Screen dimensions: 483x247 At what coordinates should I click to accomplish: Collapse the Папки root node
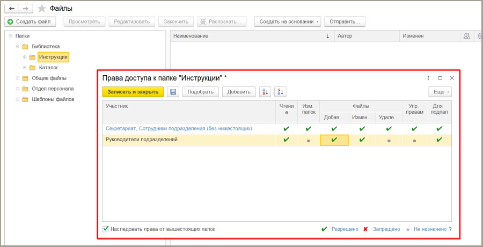11,36
